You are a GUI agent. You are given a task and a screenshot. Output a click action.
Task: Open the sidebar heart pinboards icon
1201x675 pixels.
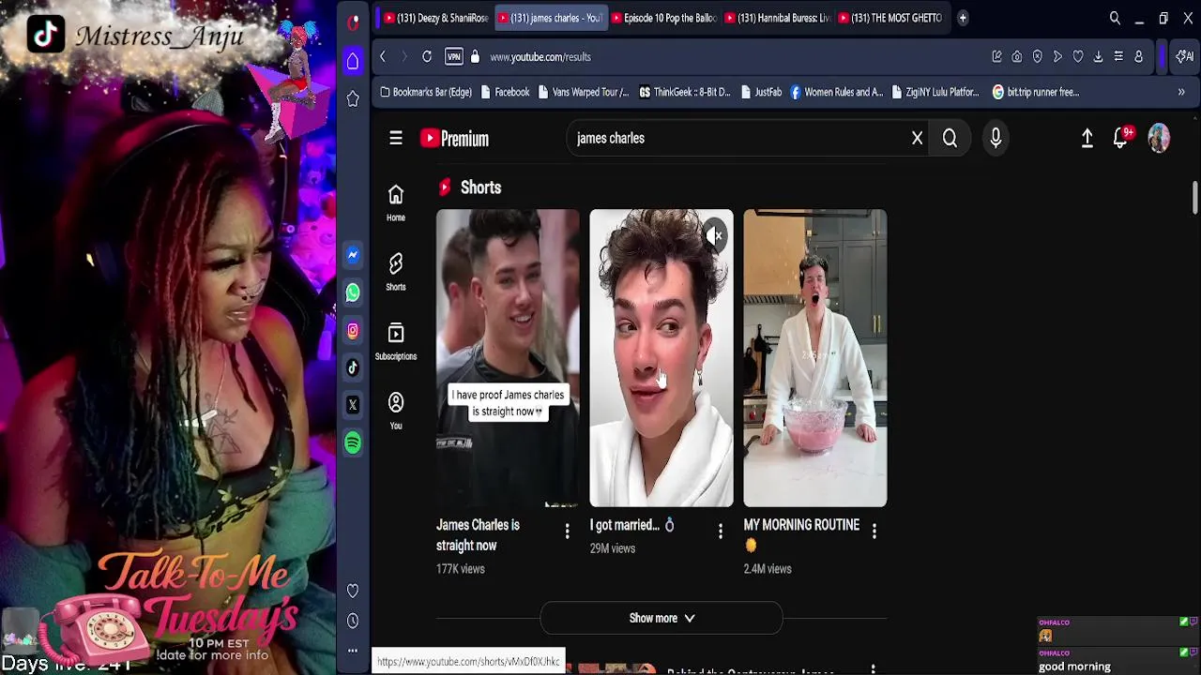coord(353,591)
